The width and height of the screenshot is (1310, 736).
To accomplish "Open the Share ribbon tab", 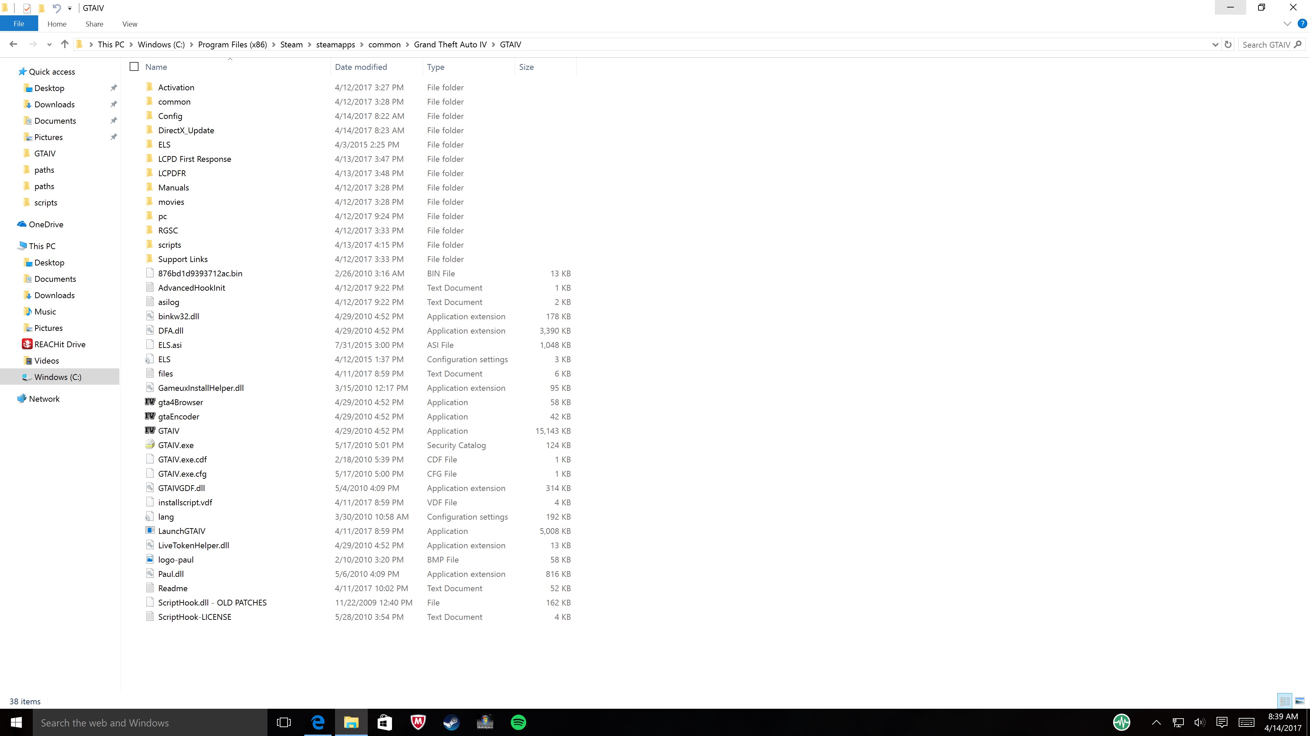I will pos(94,24).
